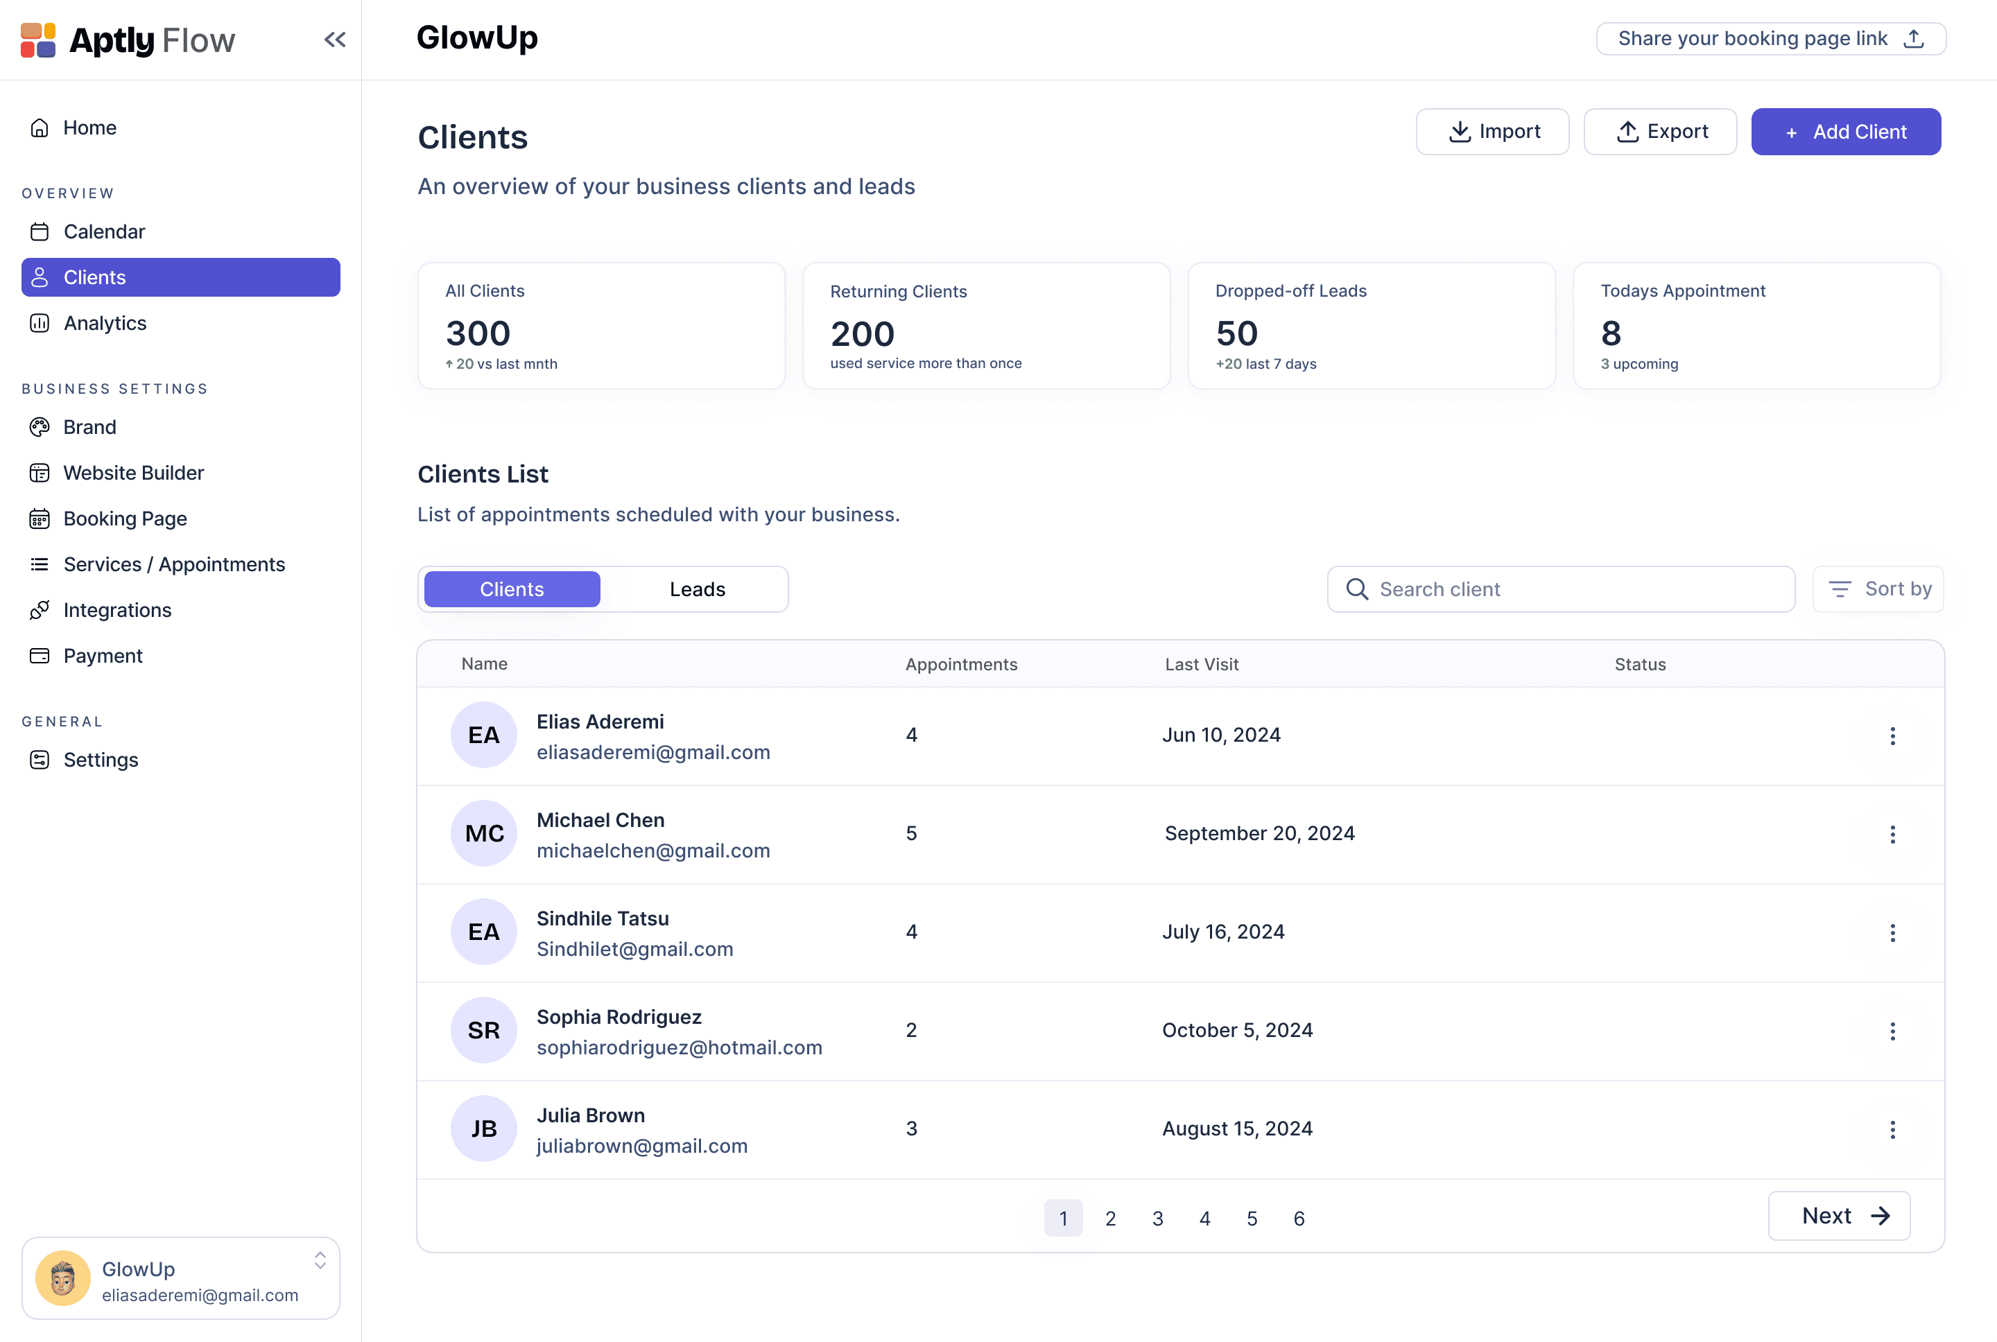Image resolution: width=1997 pixels, height=1342 pixels.
Task: Click the Export button
Action: pyautogui.click(x=1660, y=132)
